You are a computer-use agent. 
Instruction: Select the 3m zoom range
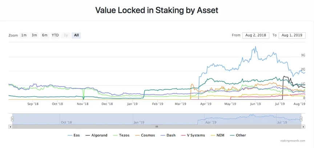coord(34,35)
